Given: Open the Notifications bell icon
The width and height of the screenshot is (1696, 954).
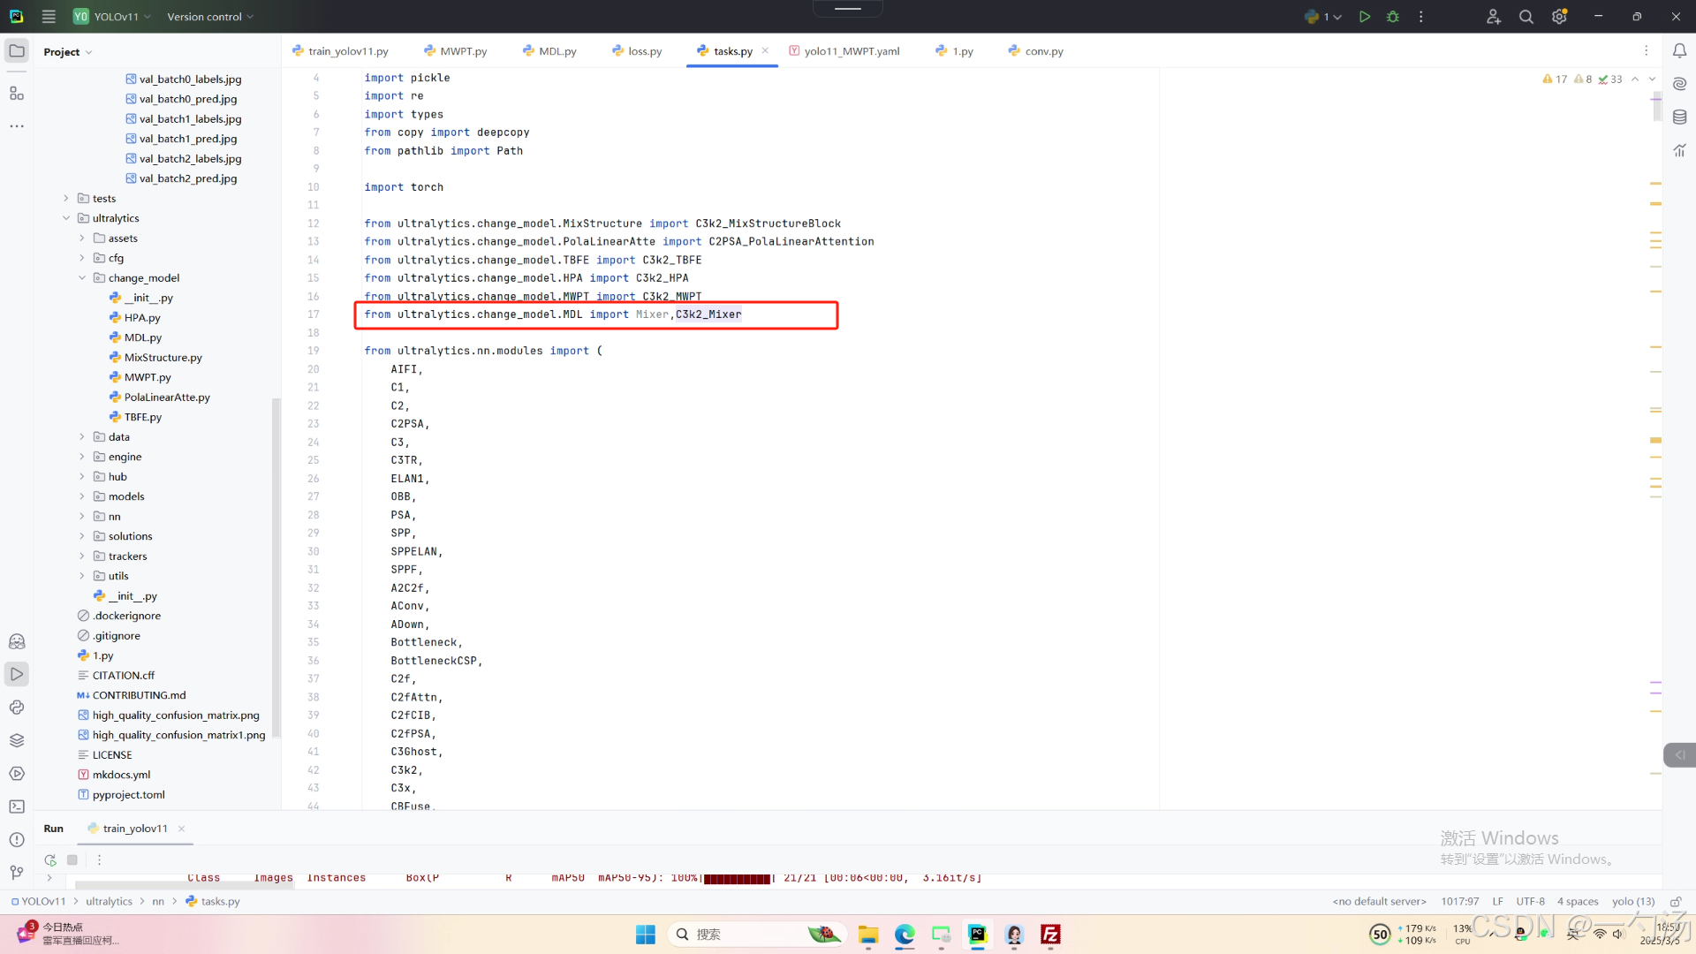Looking at the screenshot, I should click(x=1679, y=51).
